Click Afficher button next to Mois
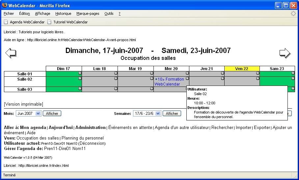 [52, 114]
